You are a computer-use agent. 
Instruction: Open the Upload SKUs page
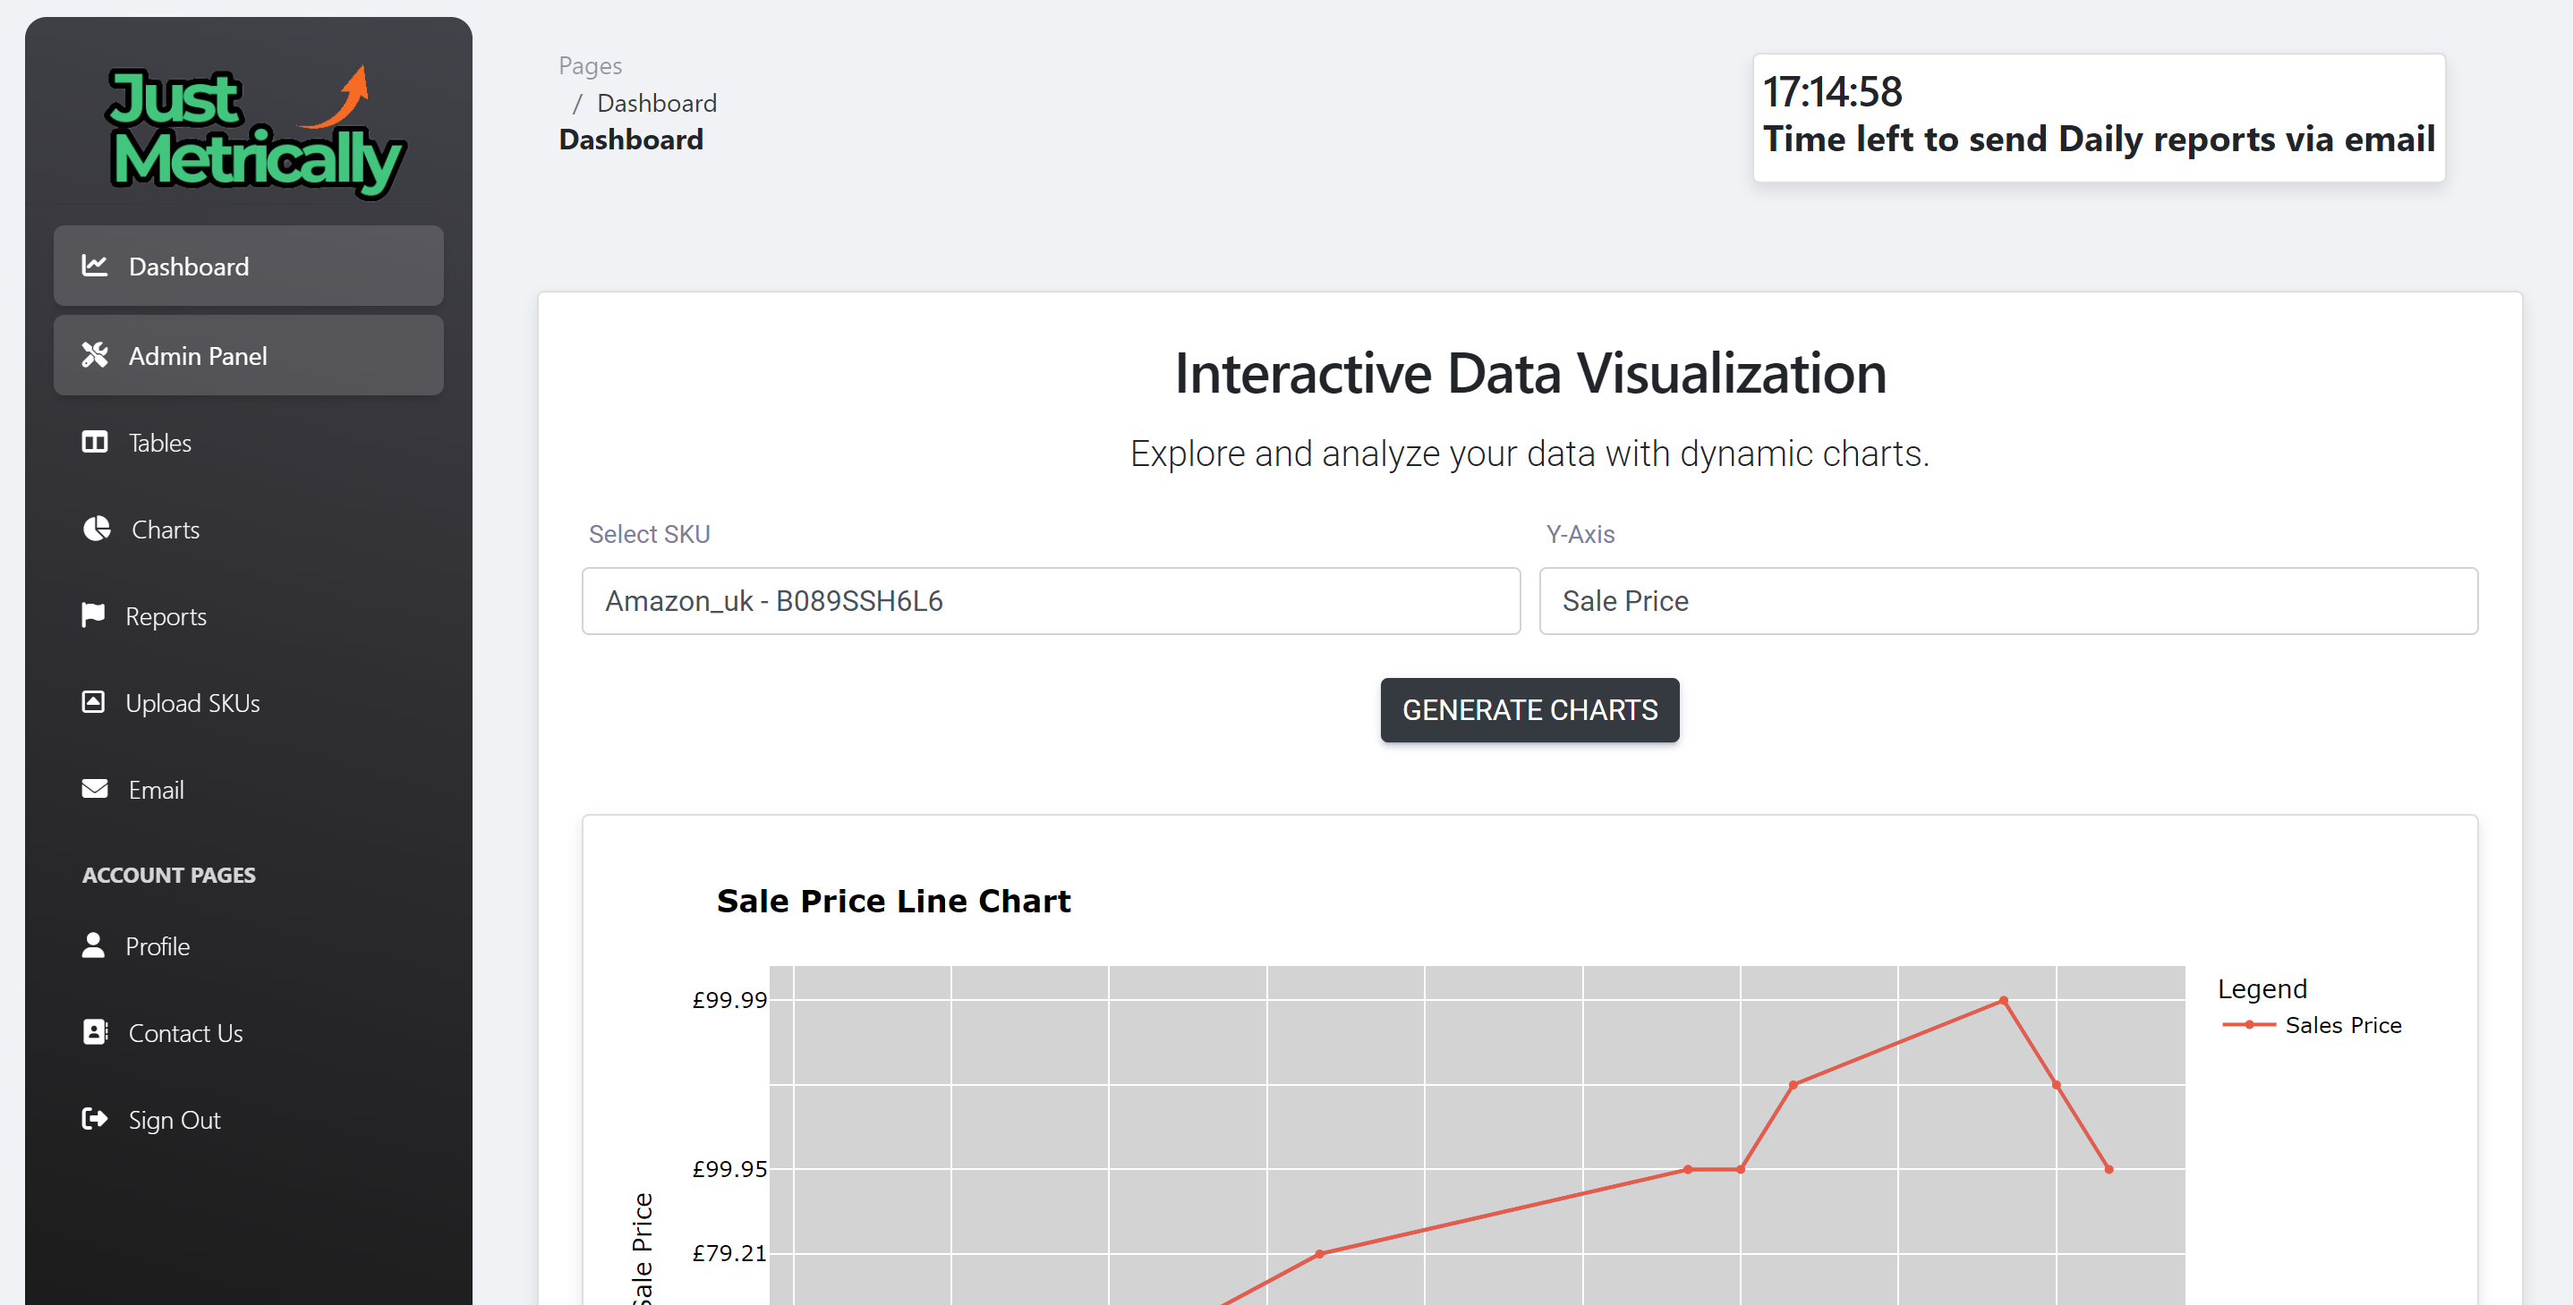249,703
